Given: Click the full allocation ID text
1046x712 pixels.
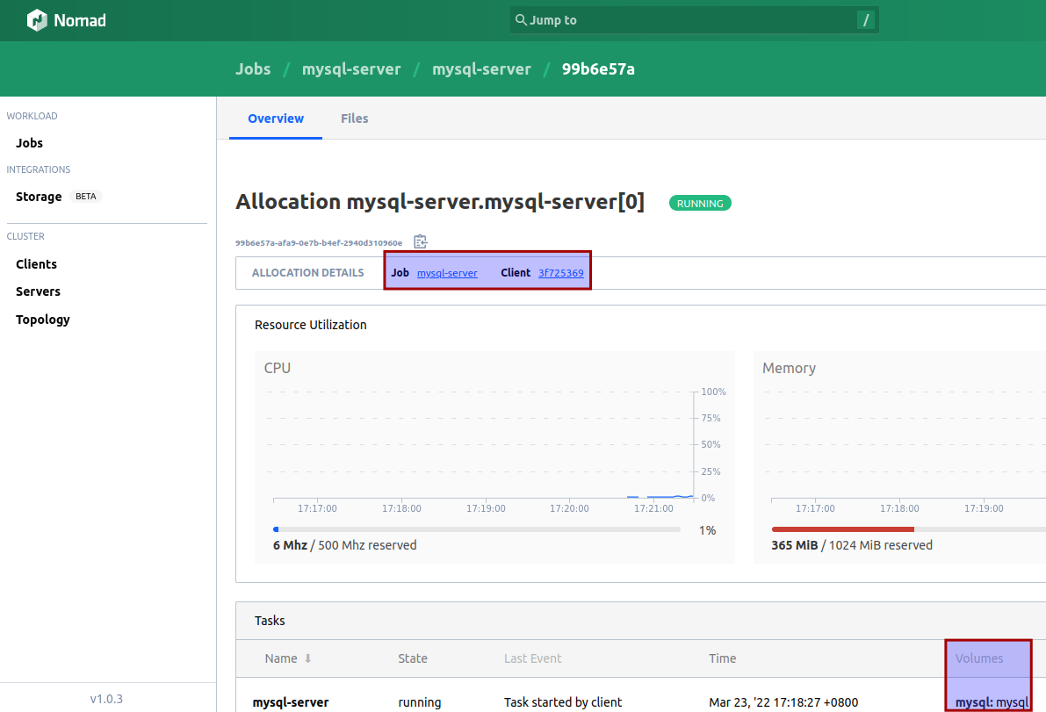Looking at the screenshot, I should (319, 243).
